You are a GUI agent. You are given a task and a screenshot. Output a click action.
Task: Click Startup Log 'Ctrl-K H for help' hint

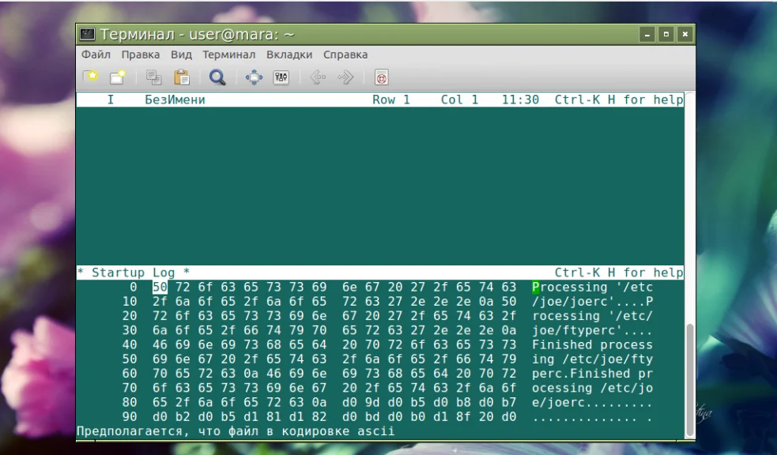[618, 273]
